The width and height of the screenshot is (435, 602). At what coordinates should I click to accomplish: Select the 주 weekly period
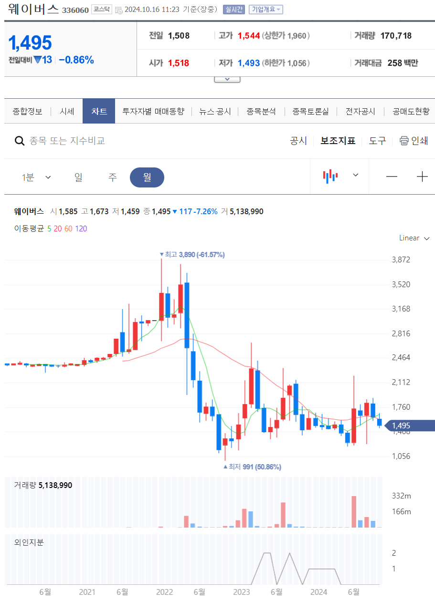pos(112,177)
